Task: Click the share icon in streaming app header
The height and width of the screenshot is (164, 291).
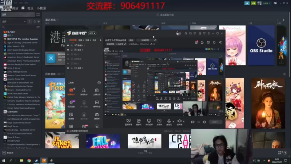Action: click(220, 42)
